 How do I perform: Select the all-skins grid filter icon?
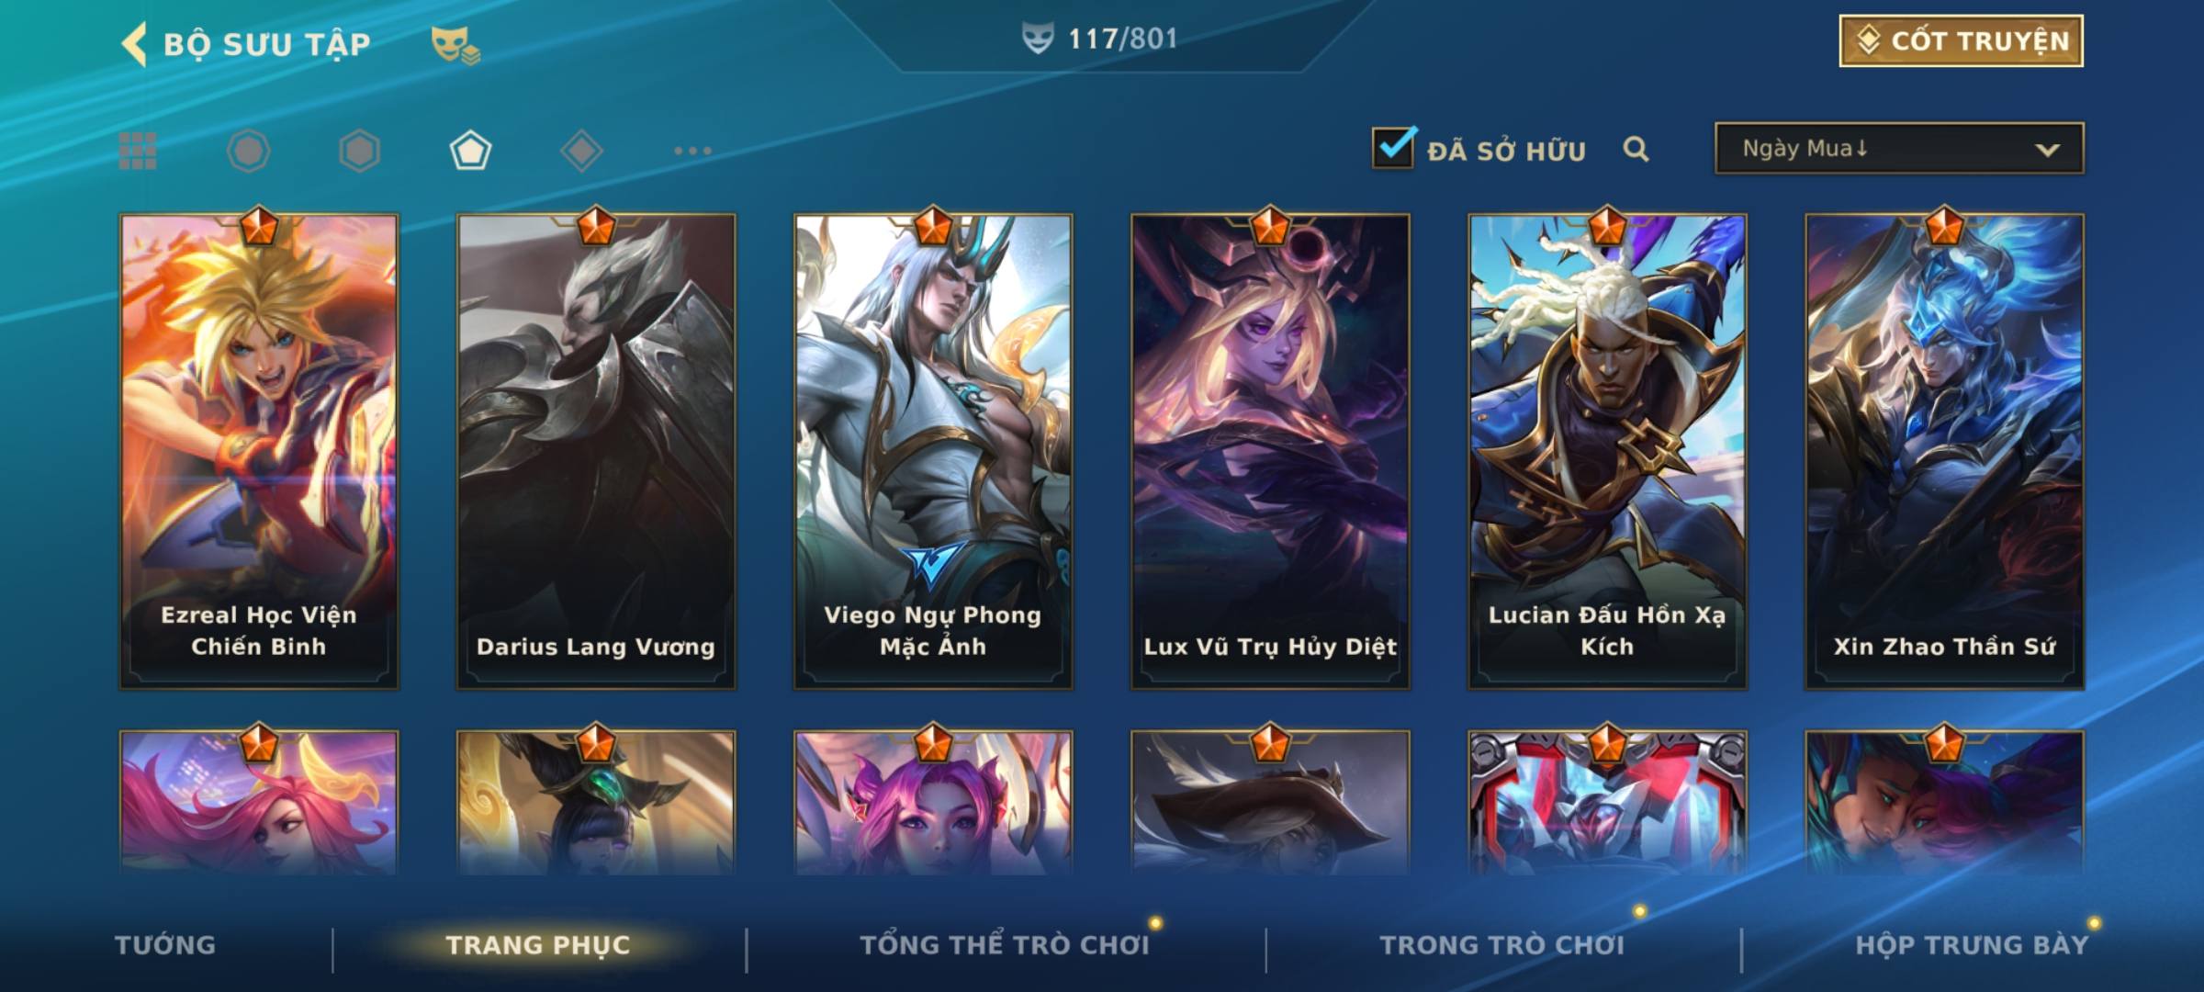138,151
